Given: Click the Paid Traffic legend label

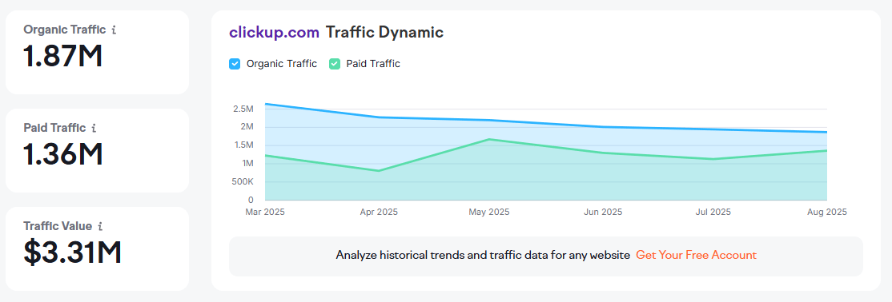Looking at the screenshot, I should 373,64.
